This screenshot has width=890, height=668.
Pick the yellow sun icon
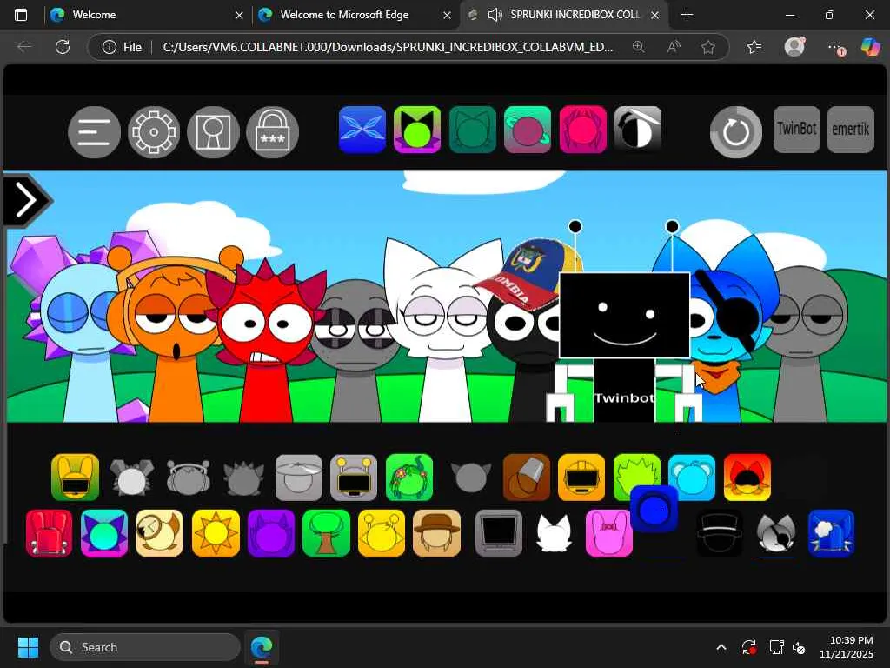[216, 533]
